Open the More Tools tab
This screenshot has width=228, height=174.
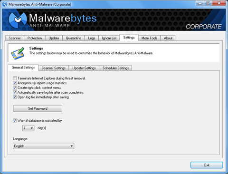[x=149, y=38]
